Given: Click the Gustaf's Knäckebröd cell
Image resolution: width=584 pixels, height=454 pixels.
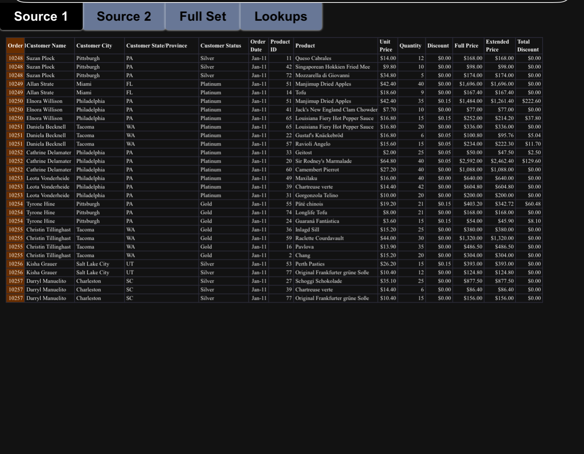Looking at the screenshot, I should [x=336, y=135].
